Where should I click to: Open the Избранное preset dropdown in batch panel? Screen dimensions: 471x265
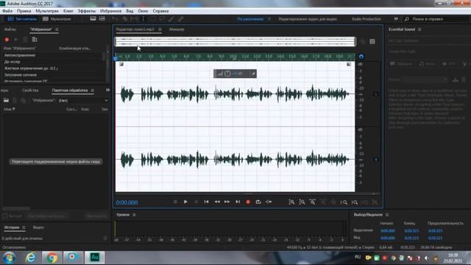(x=83, y=100)
